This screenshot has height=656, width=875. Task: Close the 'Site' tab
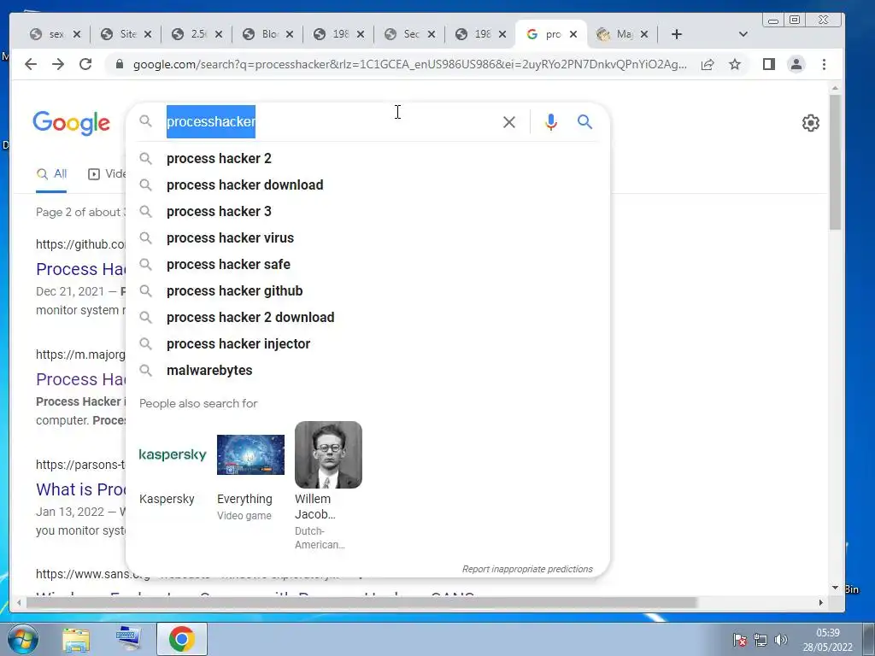[148, 34]
